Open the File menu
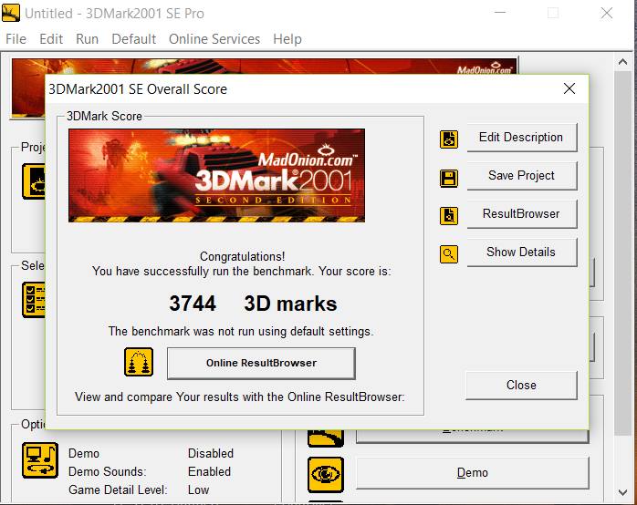Image resolution: width=637 pixels, height=505 pixels. pyautogui.click(x=16, y=39)
